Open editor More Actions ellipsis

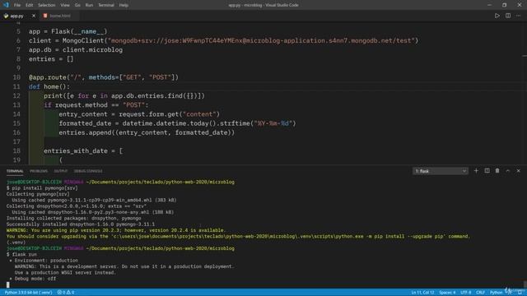coord(519,16)
